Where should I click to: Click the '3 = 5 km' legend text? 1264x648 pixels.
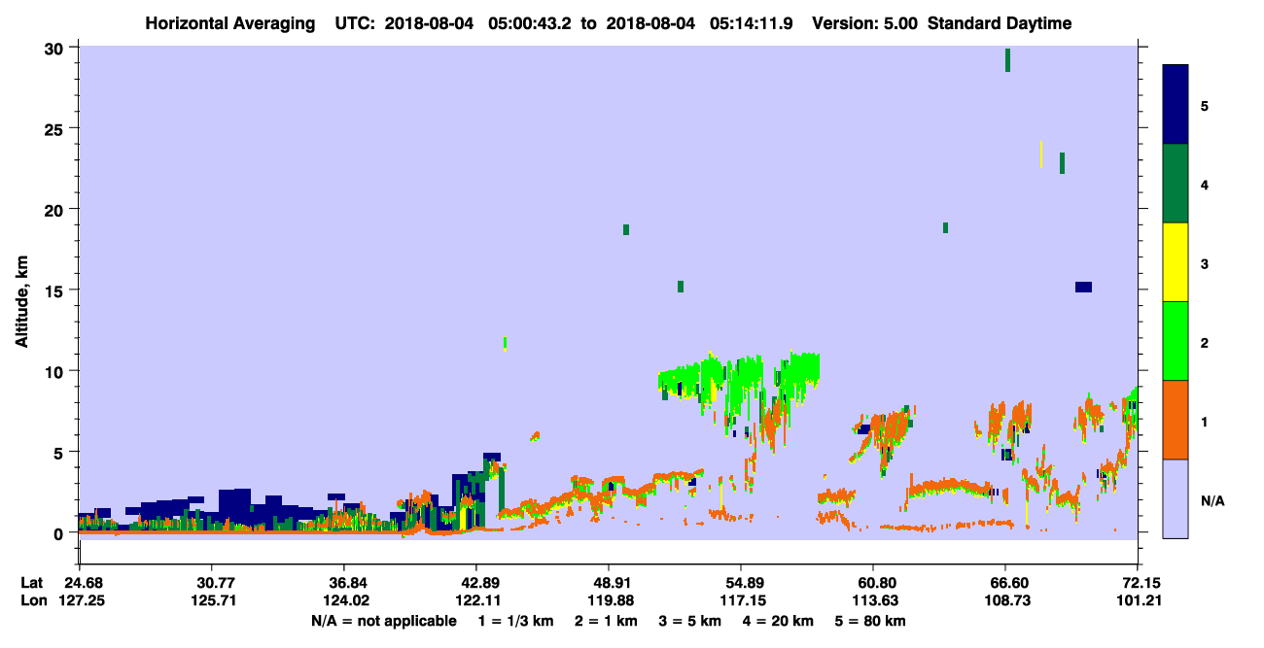point(689,620)
